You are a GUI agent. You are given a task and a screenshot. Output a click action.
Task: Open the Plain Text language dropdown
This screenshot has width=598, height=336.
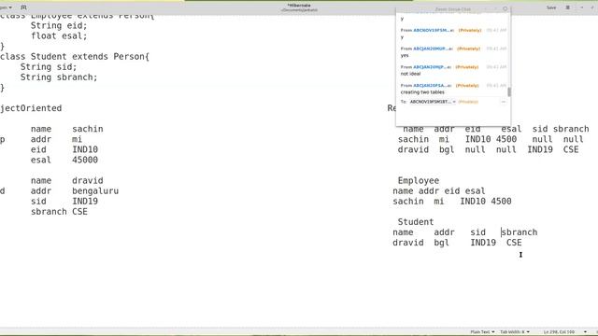[482, 332]
